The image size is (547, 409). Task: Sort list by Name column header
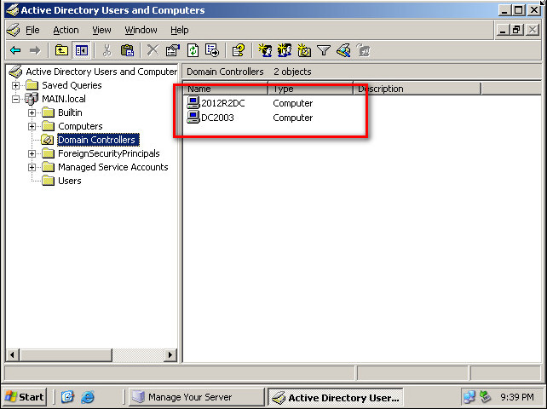click(226, 89)
